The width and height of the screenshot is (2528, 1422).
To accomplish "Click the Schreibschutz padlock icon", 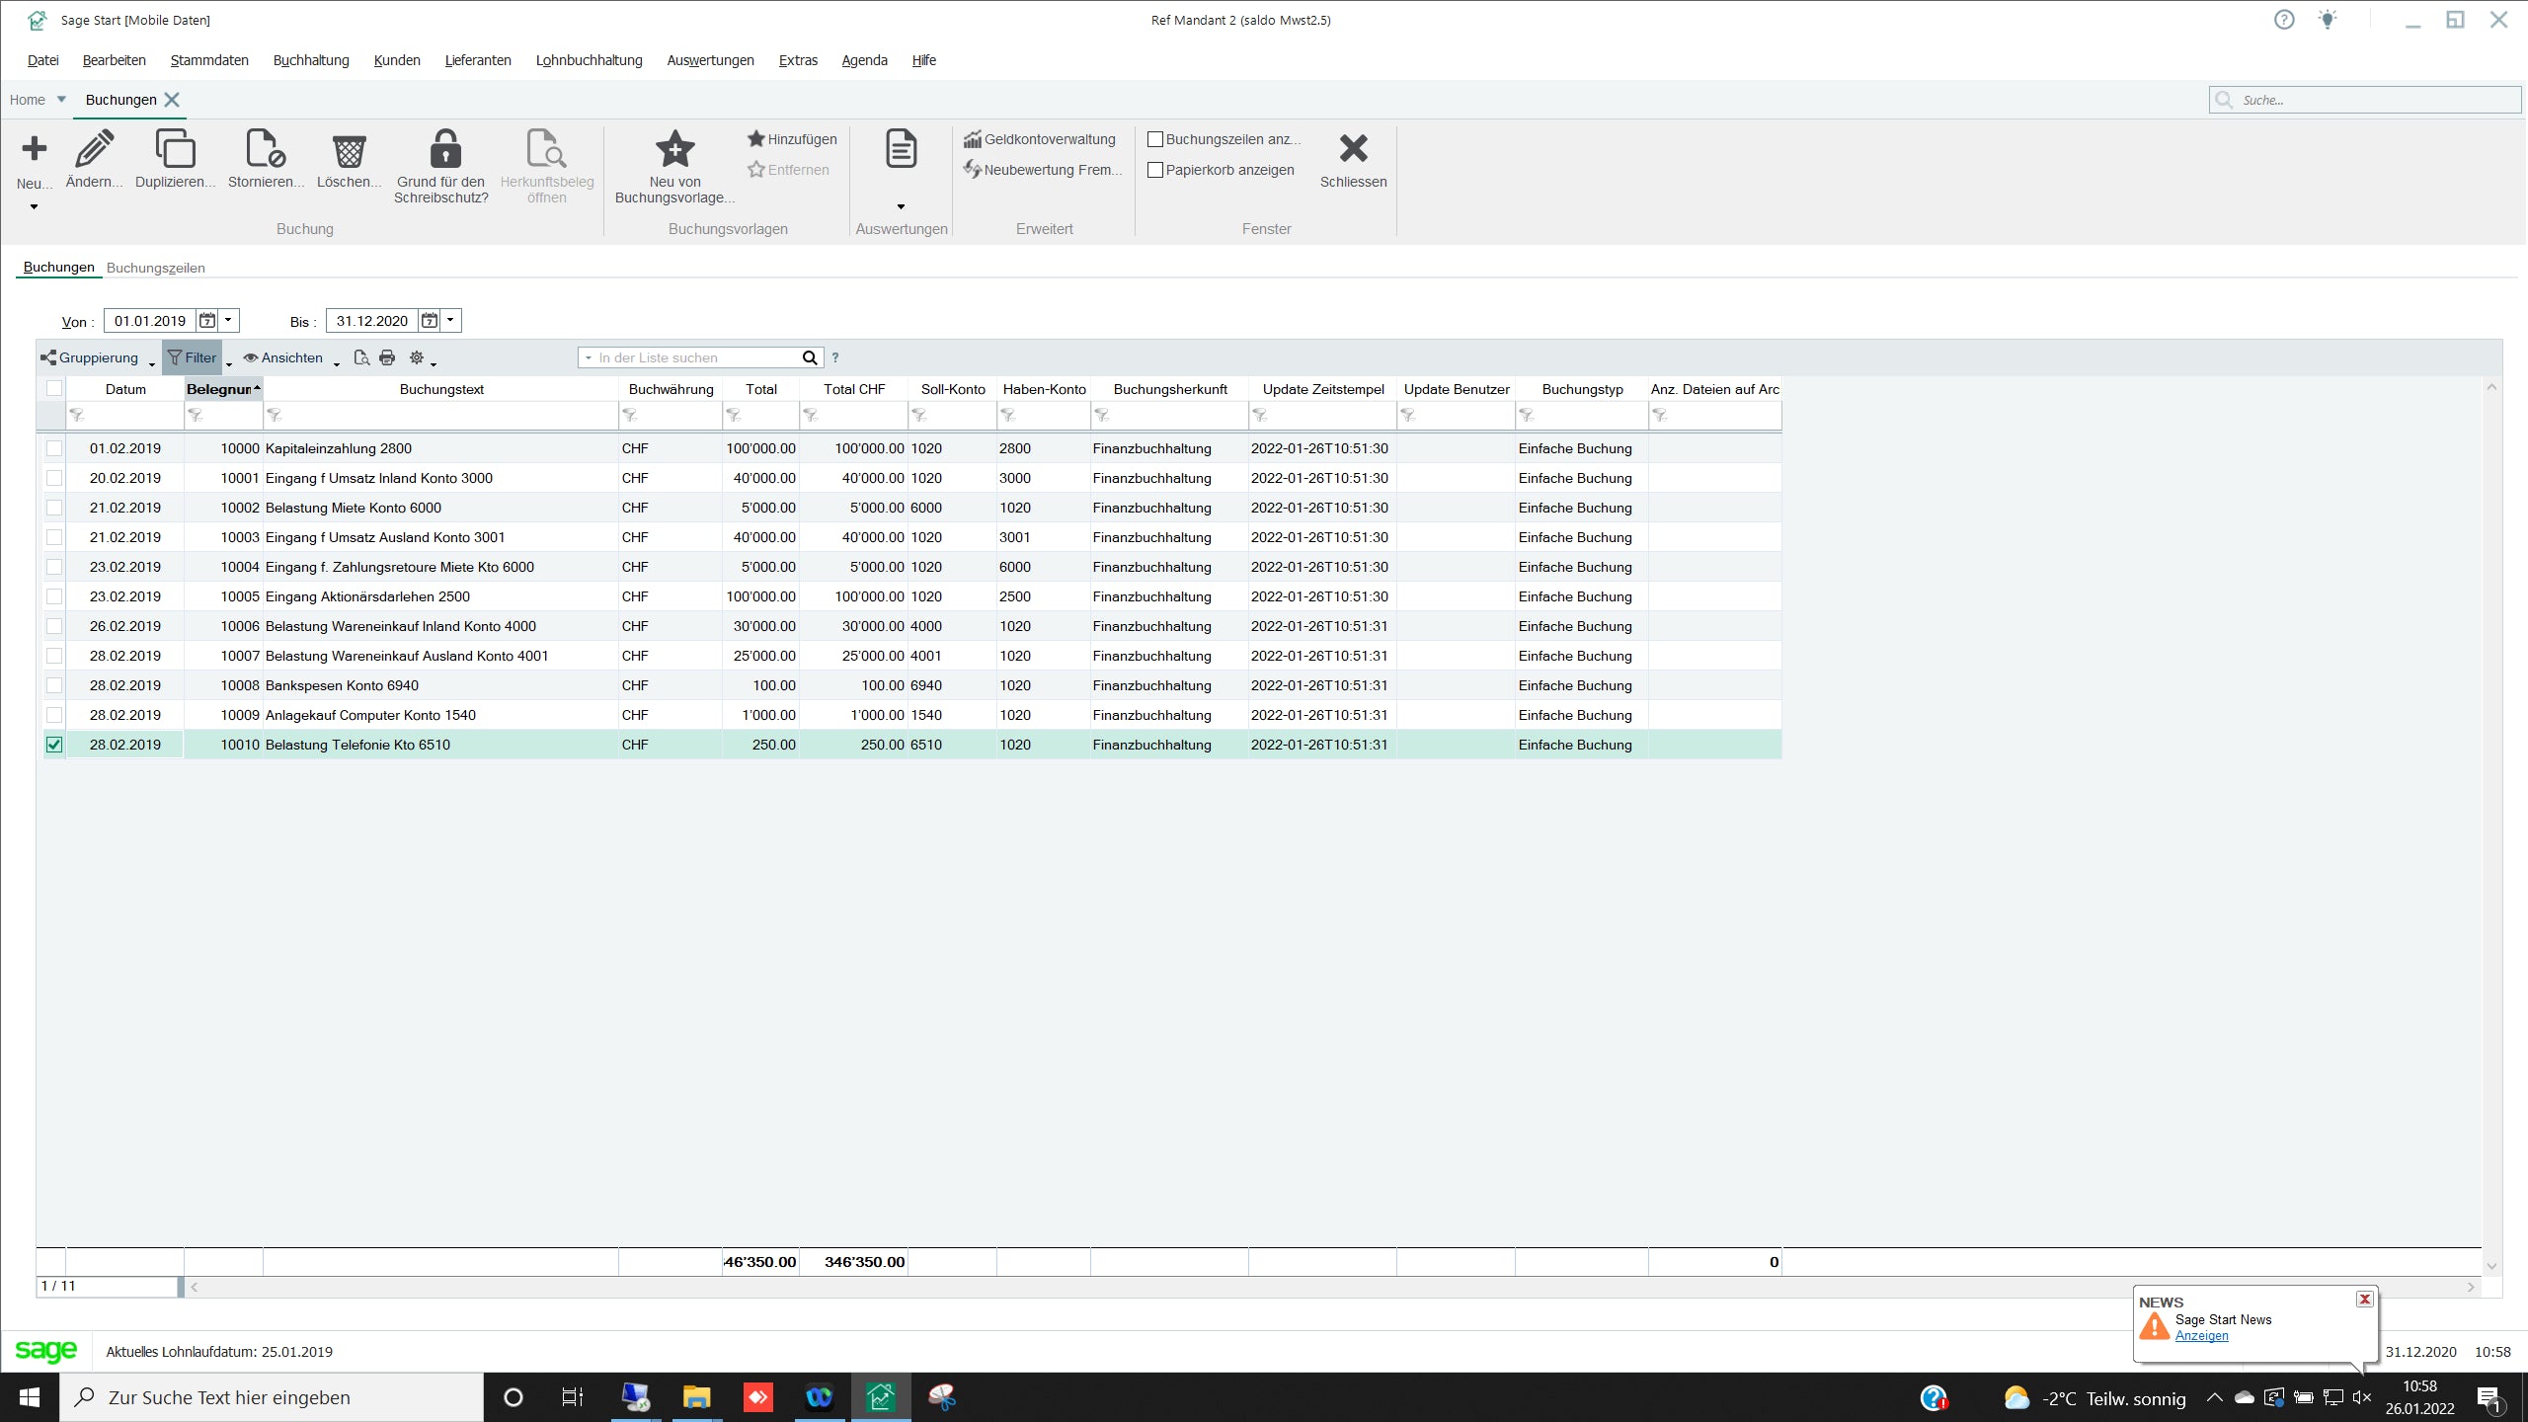I will tap(444, 149).
